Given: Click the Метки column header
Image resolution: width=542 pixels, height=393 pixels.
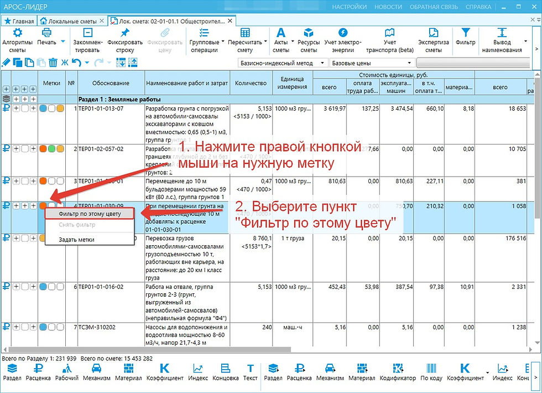Looking at the screenshot, I should [x=51, y=83].
